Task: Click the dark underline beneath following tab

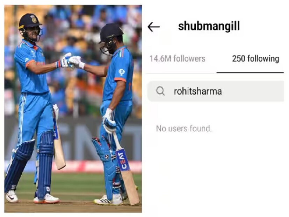Action: pos(250,72)
